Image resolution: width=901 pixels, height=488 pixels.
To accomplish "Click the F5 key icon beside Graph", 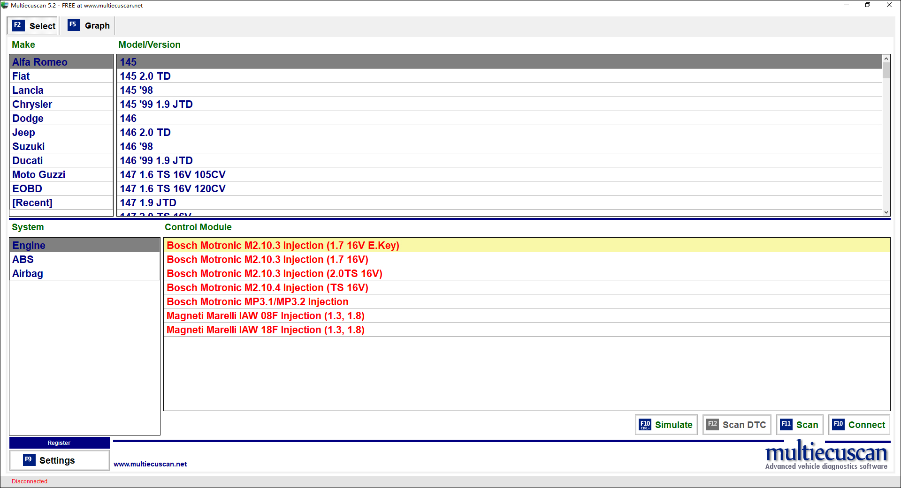I will [74, 25].
